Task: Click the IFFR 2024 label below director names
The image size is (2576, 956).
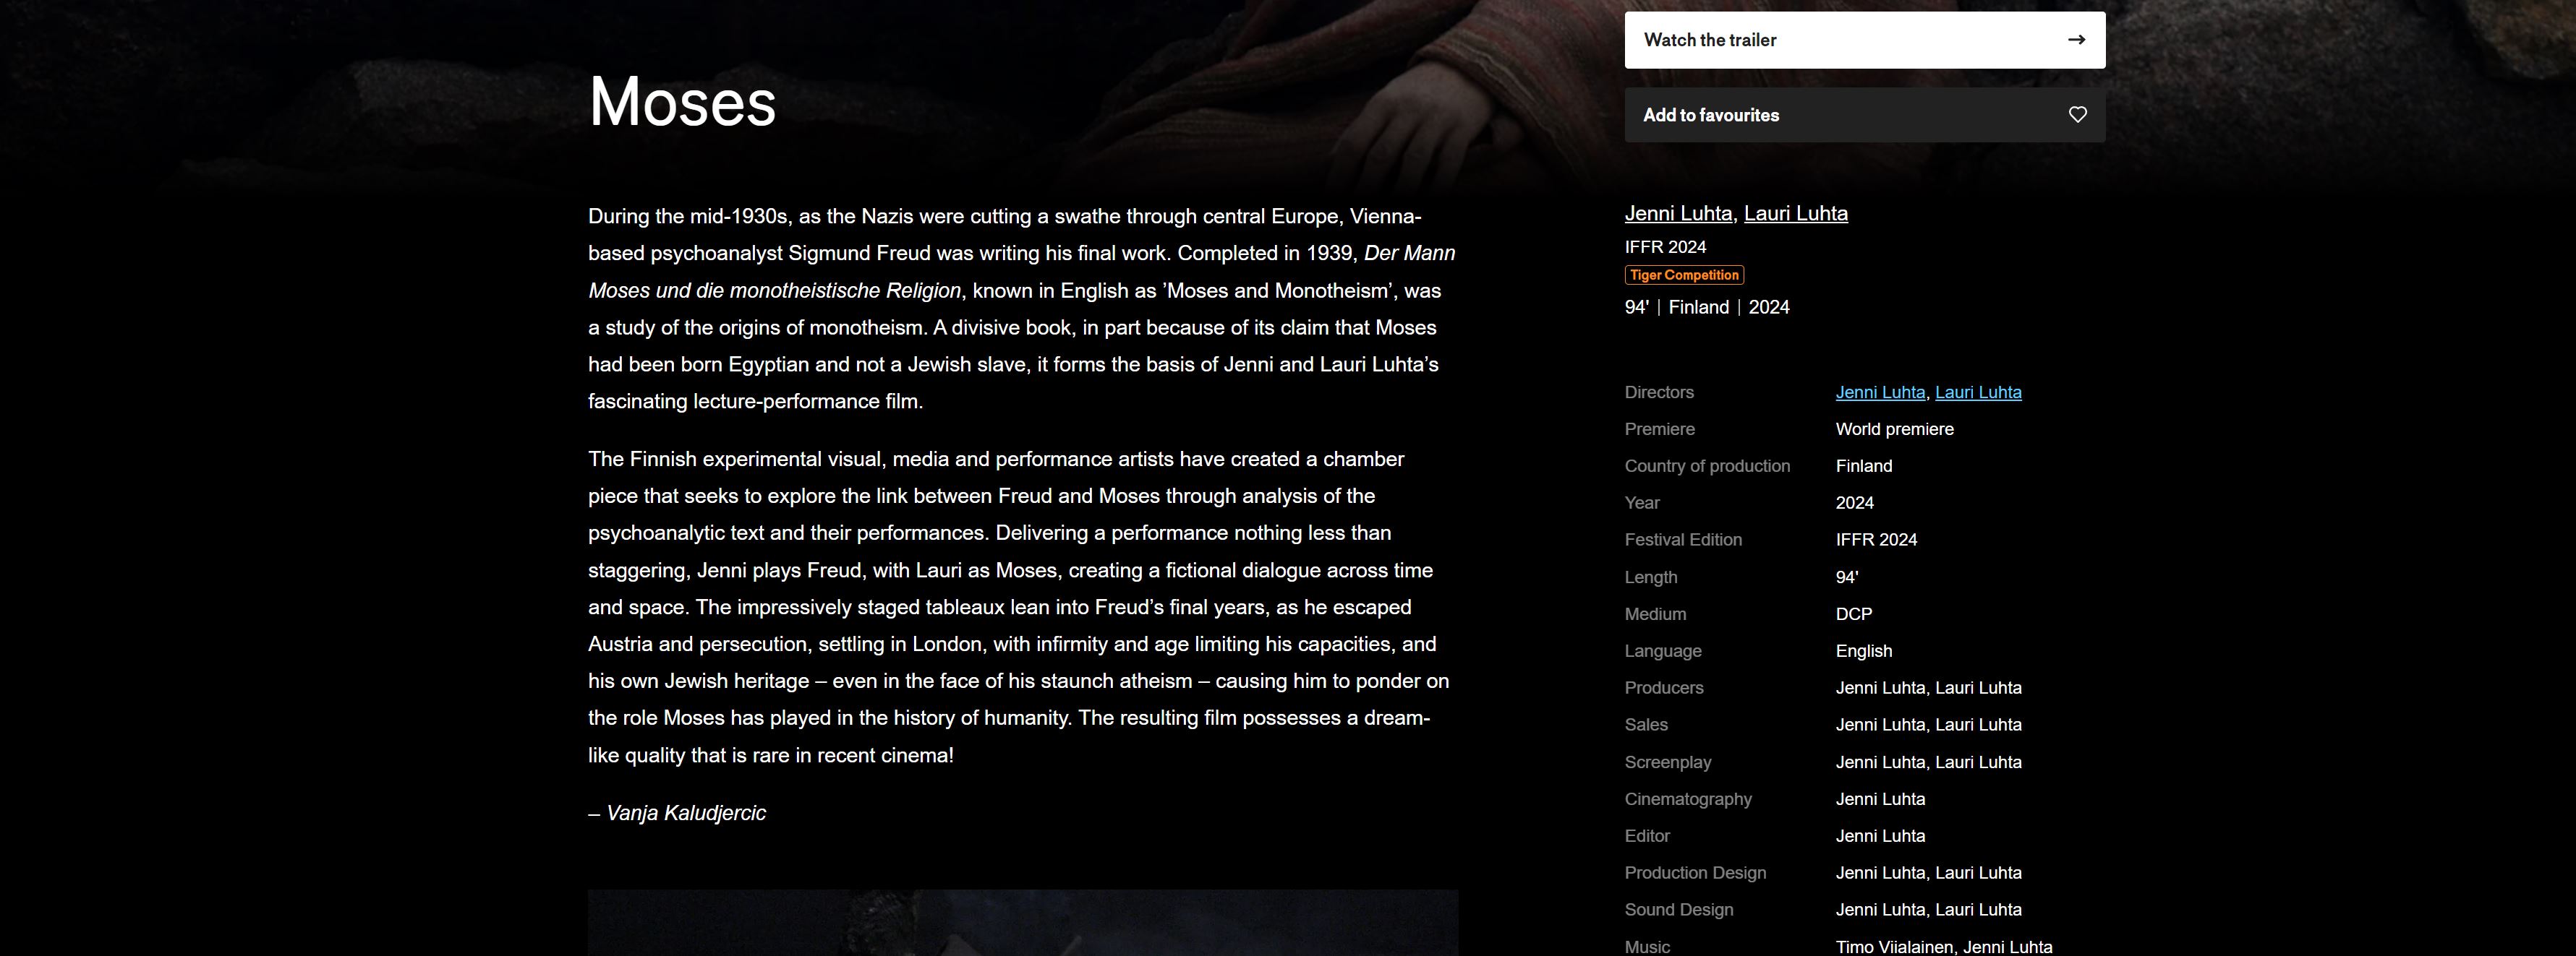Action: pos(1665,246)
